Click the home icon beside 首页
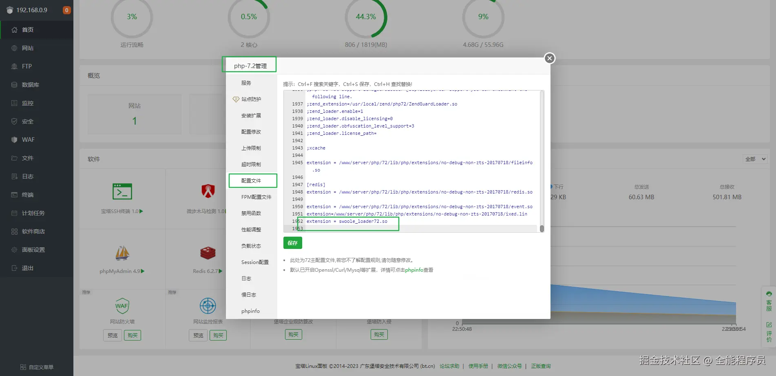Viewport: 776px width, 376px height. [x=14, y=30]
